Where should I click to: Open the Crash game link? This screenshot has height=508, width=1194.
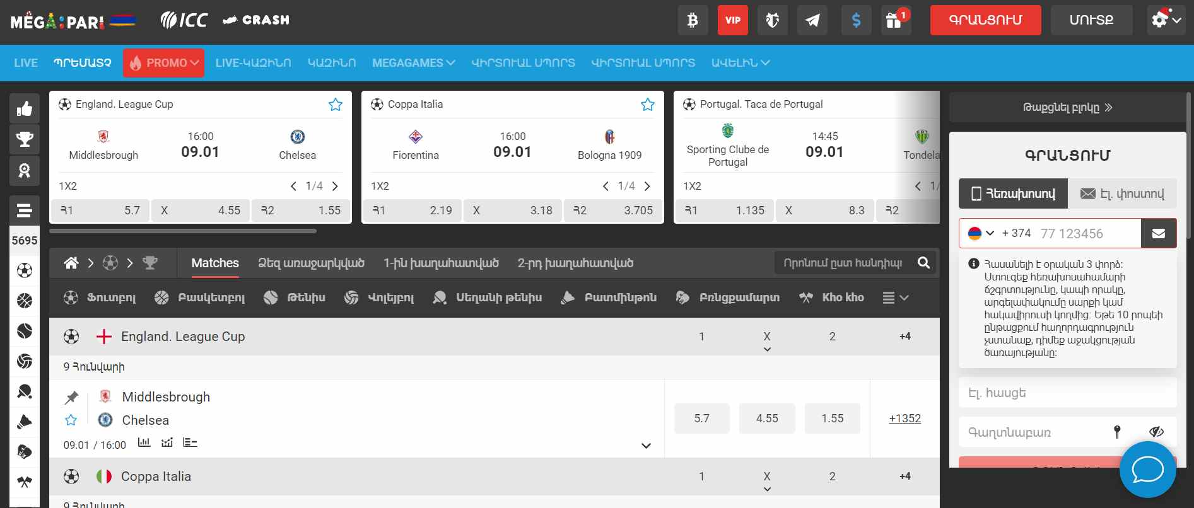click(256, 20)
